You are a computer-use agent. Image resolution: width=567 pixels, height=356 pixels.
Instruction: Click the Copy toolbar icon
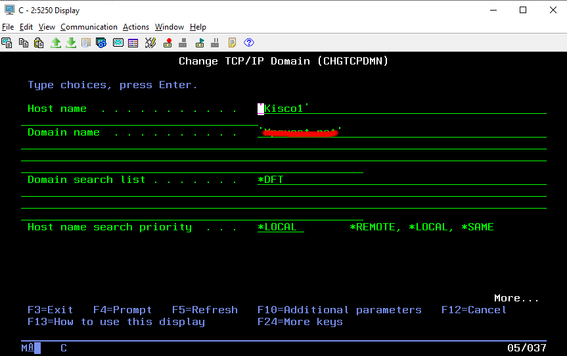pos(24,43)
